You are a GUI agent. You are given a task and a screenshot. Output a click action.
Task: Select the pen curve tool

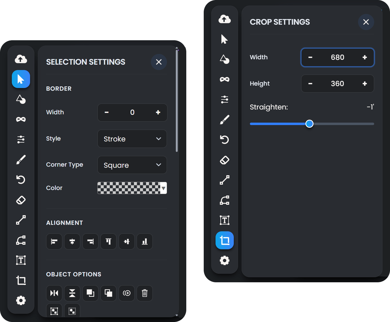[x=21, y=240]
